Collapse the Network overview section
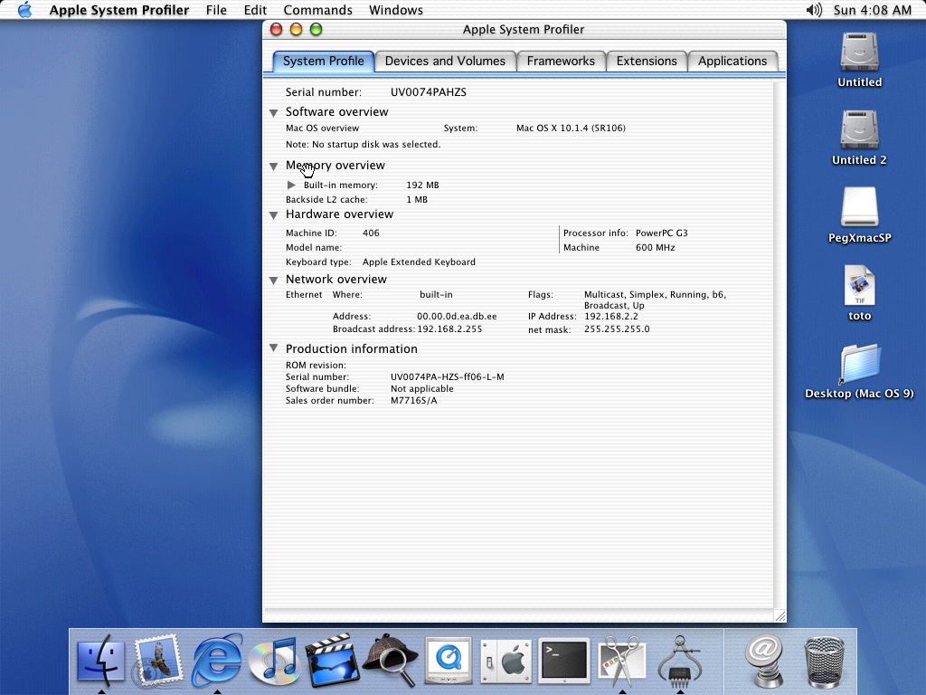The image size is (926, 695). click(273, 281)
